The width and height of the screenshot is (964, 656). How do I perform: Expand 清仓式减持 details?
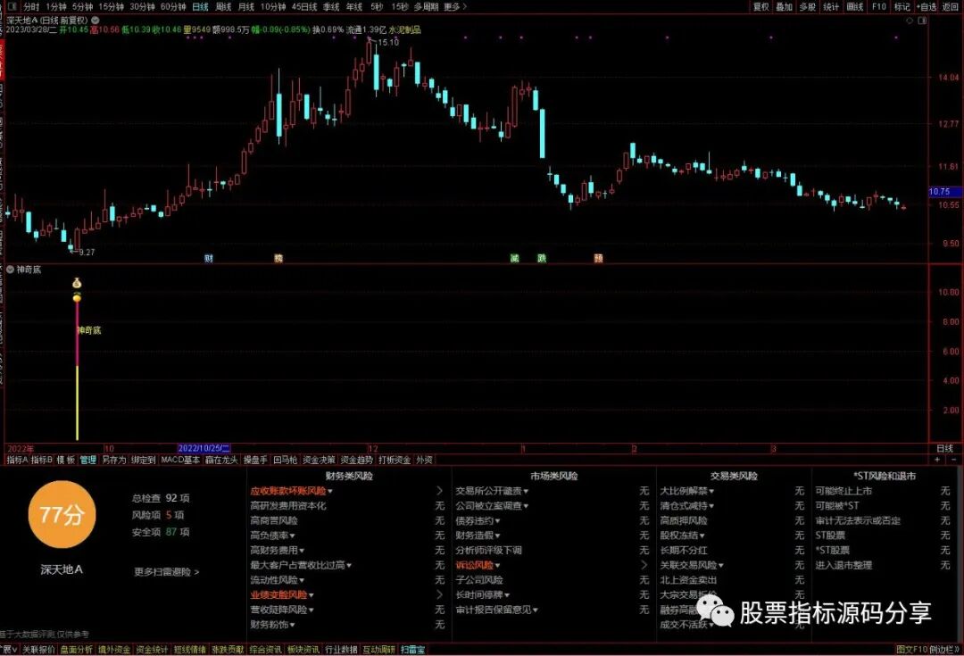[711, 506]
